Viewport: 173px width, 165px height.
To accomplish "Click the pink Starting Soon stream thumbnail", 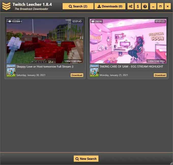I will 128,41.
